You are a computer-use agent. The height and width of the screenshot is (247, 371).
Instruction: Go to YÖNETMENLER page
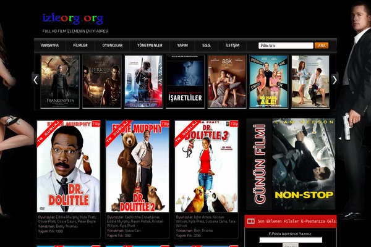[x=150, y=45]
